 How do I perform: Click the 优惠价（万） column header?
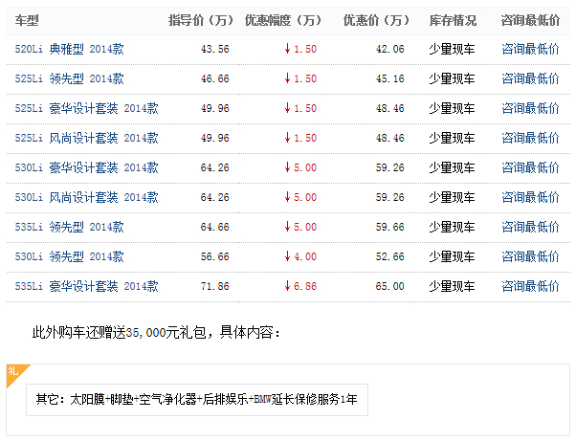click(x=376, y=20)
